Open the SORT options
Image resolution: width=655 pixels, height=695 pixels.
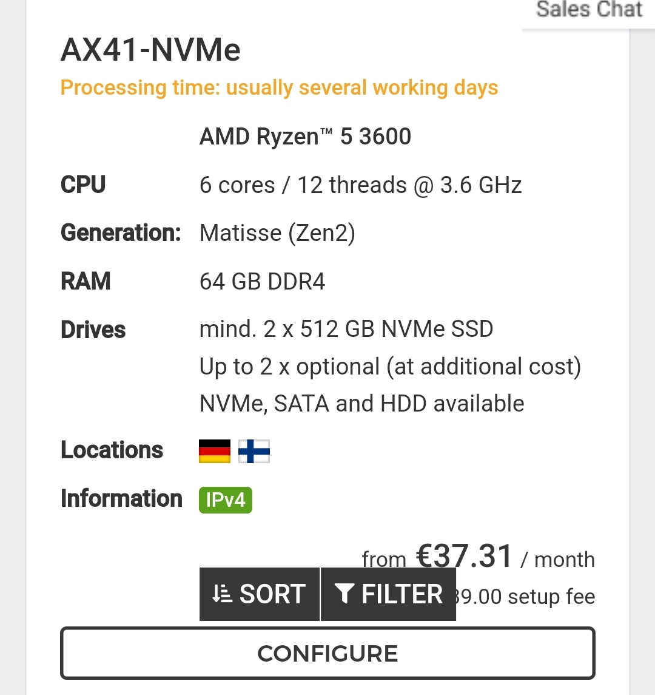[260, 594]
